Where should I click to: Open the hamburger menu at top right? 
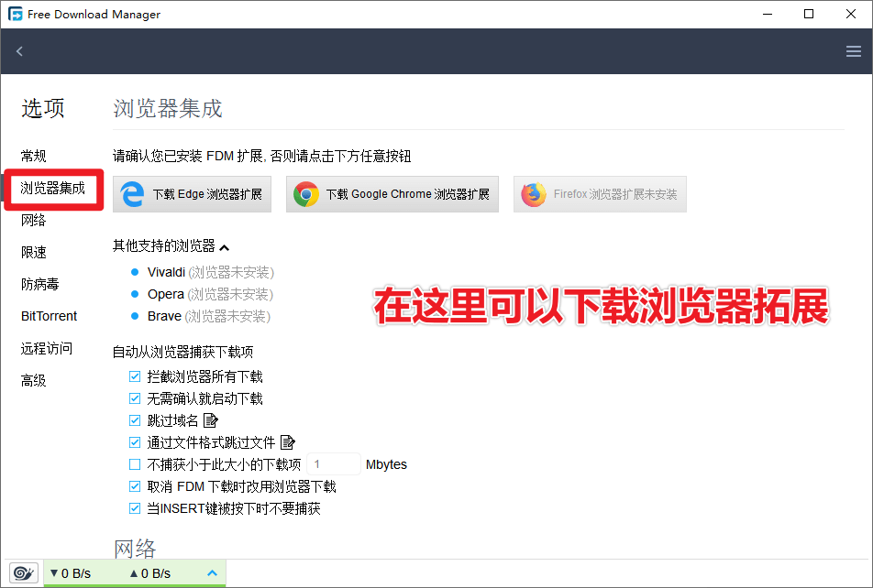853,51
